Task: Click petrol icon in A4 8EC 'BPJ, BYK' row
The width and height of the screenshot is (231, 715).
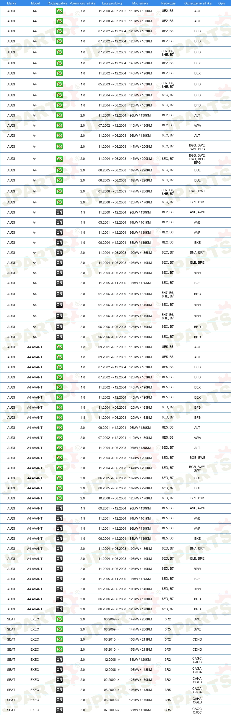Action: tap(59, 202)
